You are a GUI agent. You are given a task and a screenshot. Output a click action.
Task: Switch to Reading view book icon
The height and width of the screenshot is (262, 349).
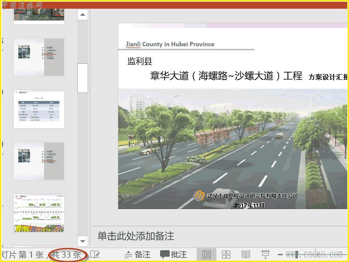click(246, 255)
